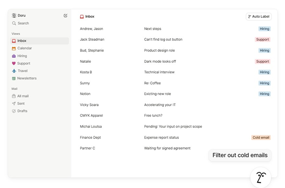
Task: Click the compose new message icon
Action: (65, 16)
